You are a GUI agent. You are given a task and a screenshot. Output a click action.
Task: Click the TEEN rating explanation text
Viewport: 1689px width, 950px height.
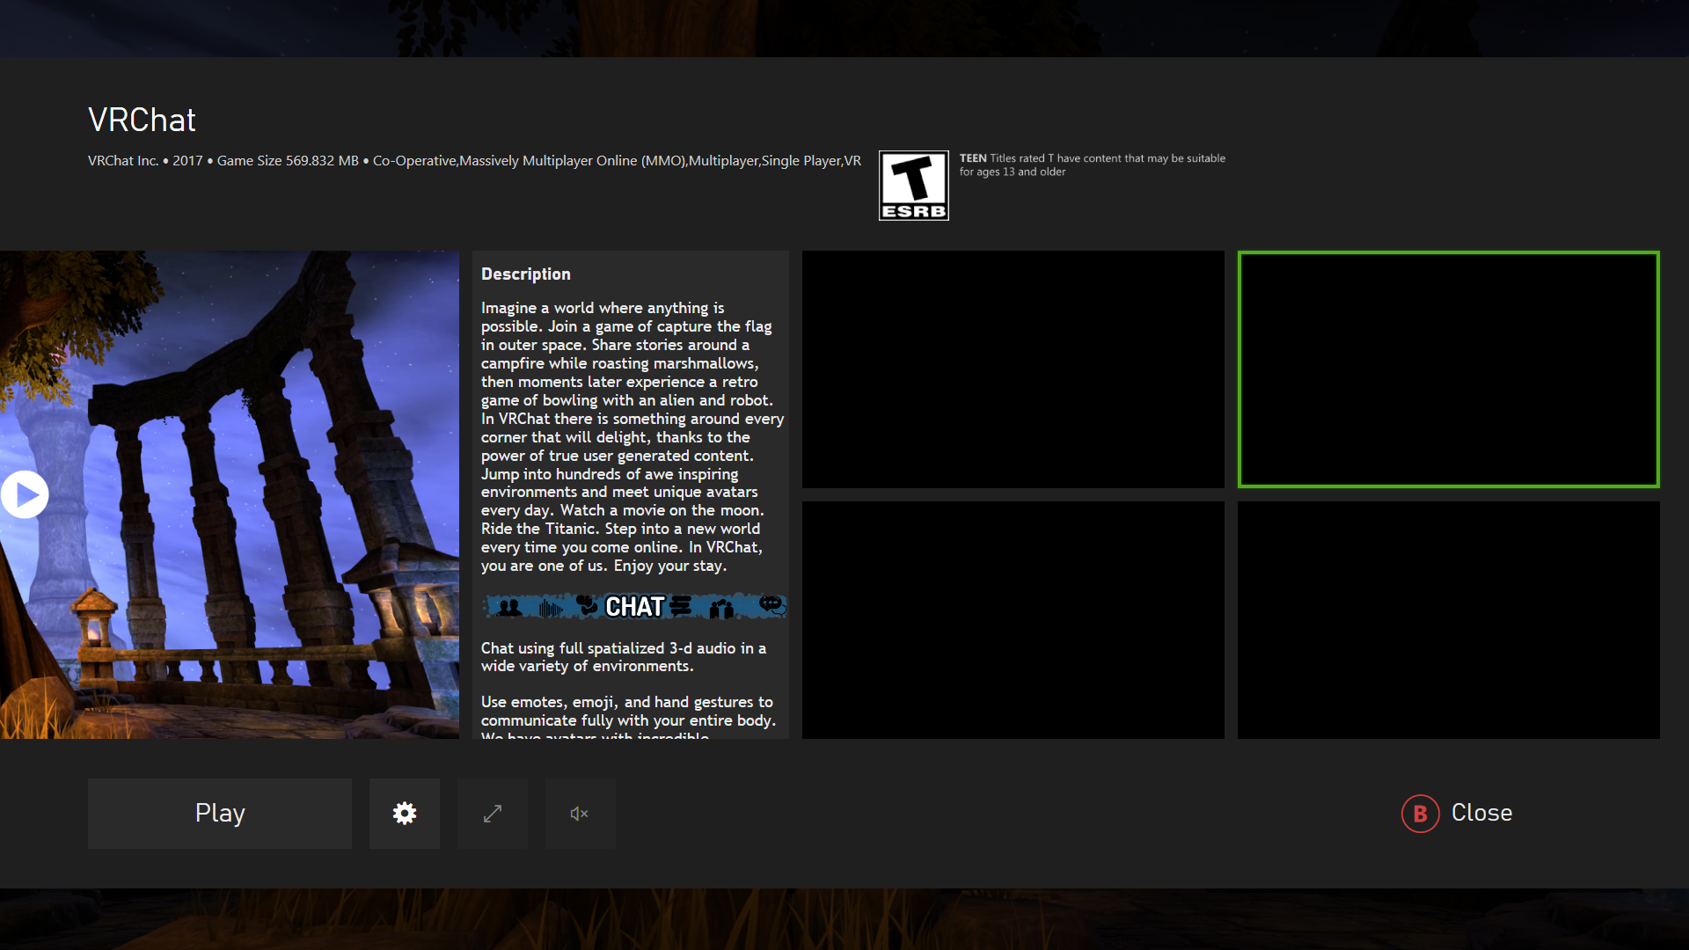tap(1091, 164)
